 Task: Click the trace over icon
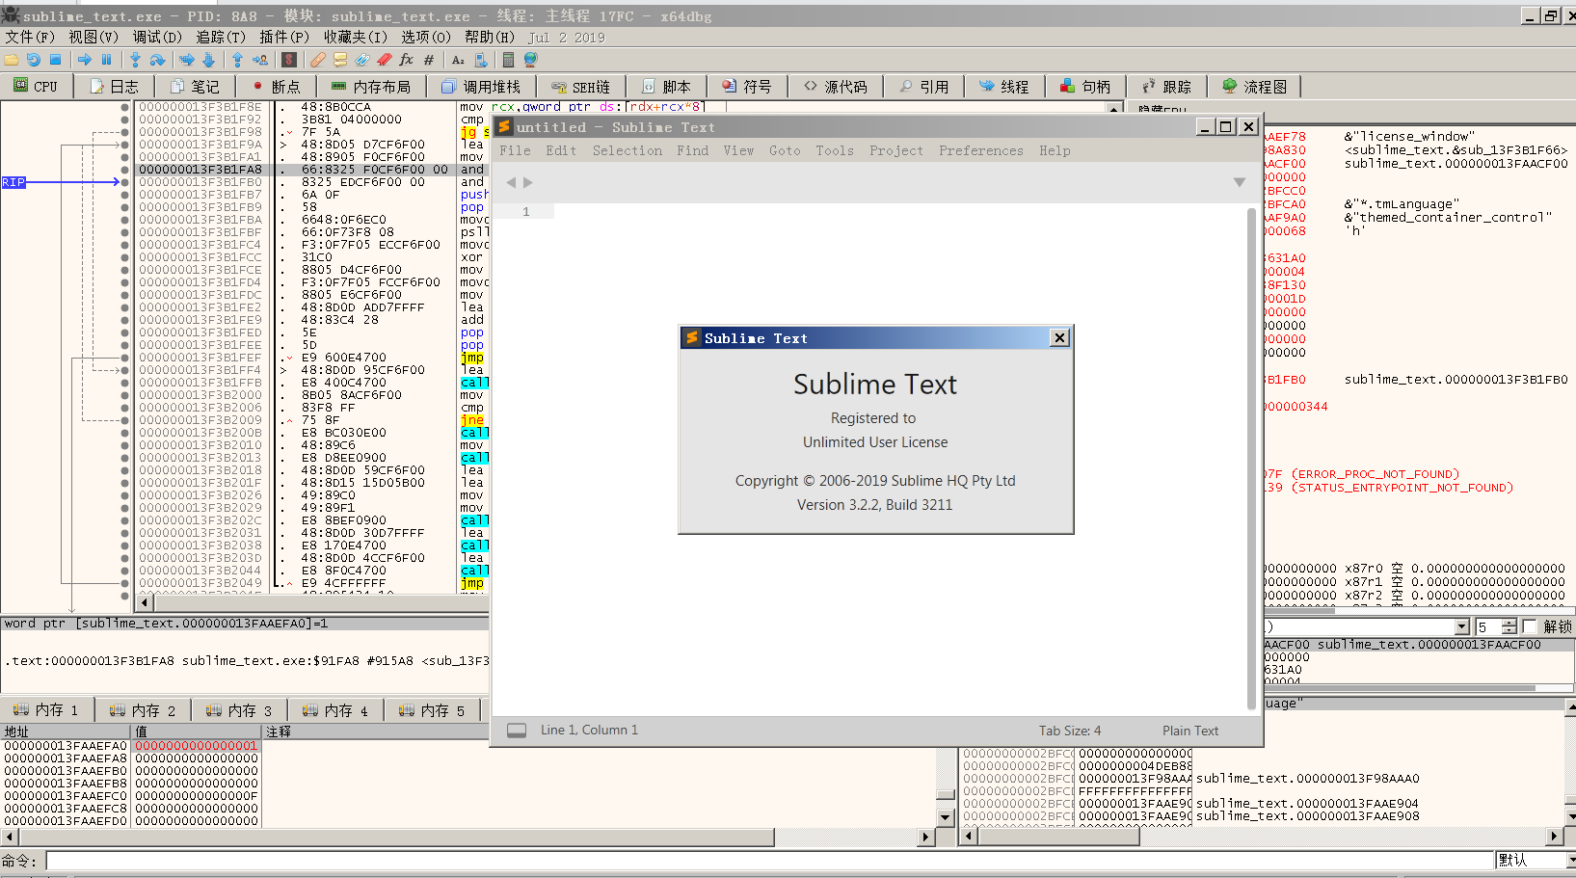[208, 60]
